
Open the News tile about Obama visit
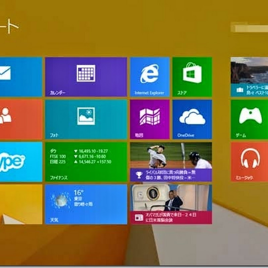tap(171, 204)
